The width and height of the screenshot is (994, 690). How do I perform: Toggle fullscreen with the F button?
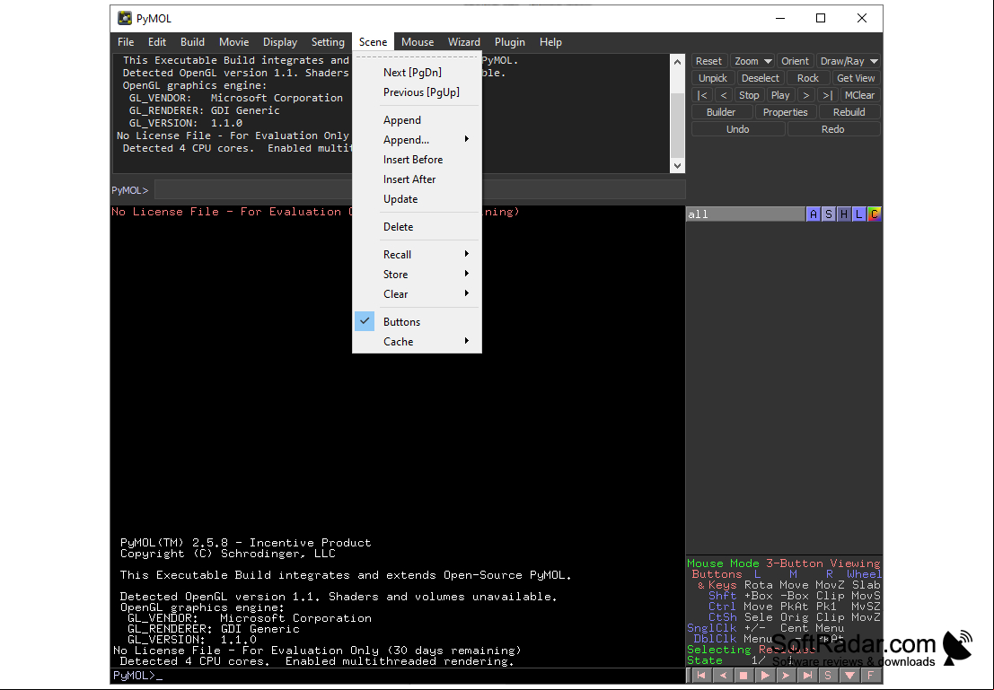click(x=871, y=676)
